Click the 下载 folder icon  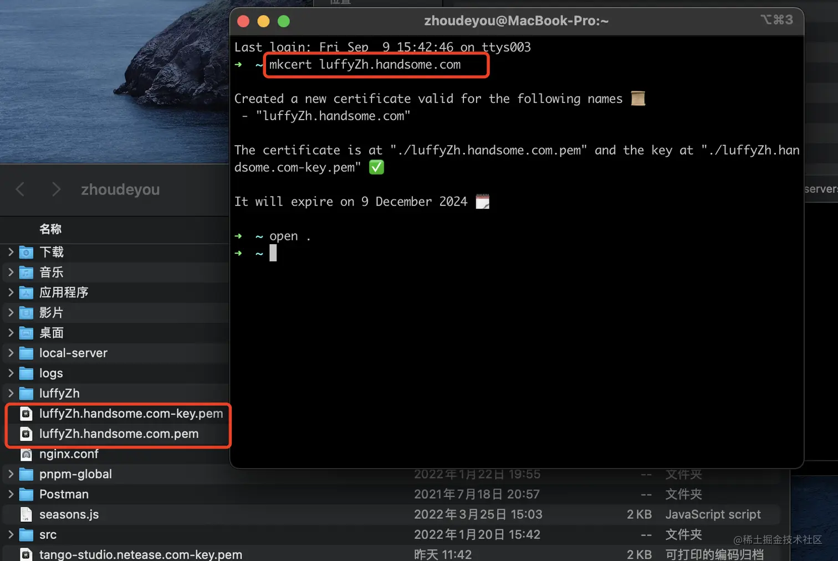[26, 253]
